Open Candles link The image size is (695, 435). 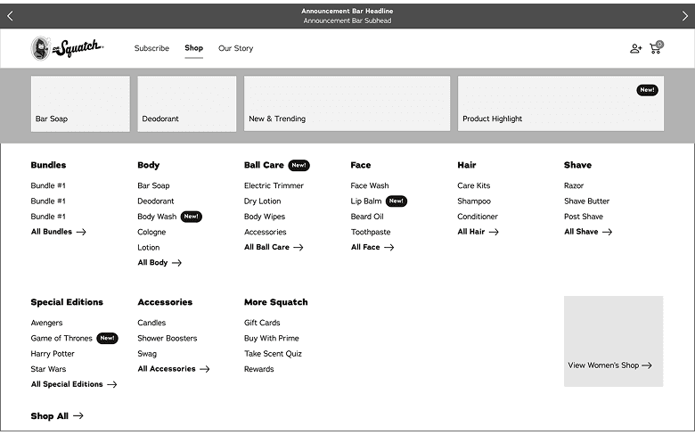pyautogui.click(x=151, y=323)
